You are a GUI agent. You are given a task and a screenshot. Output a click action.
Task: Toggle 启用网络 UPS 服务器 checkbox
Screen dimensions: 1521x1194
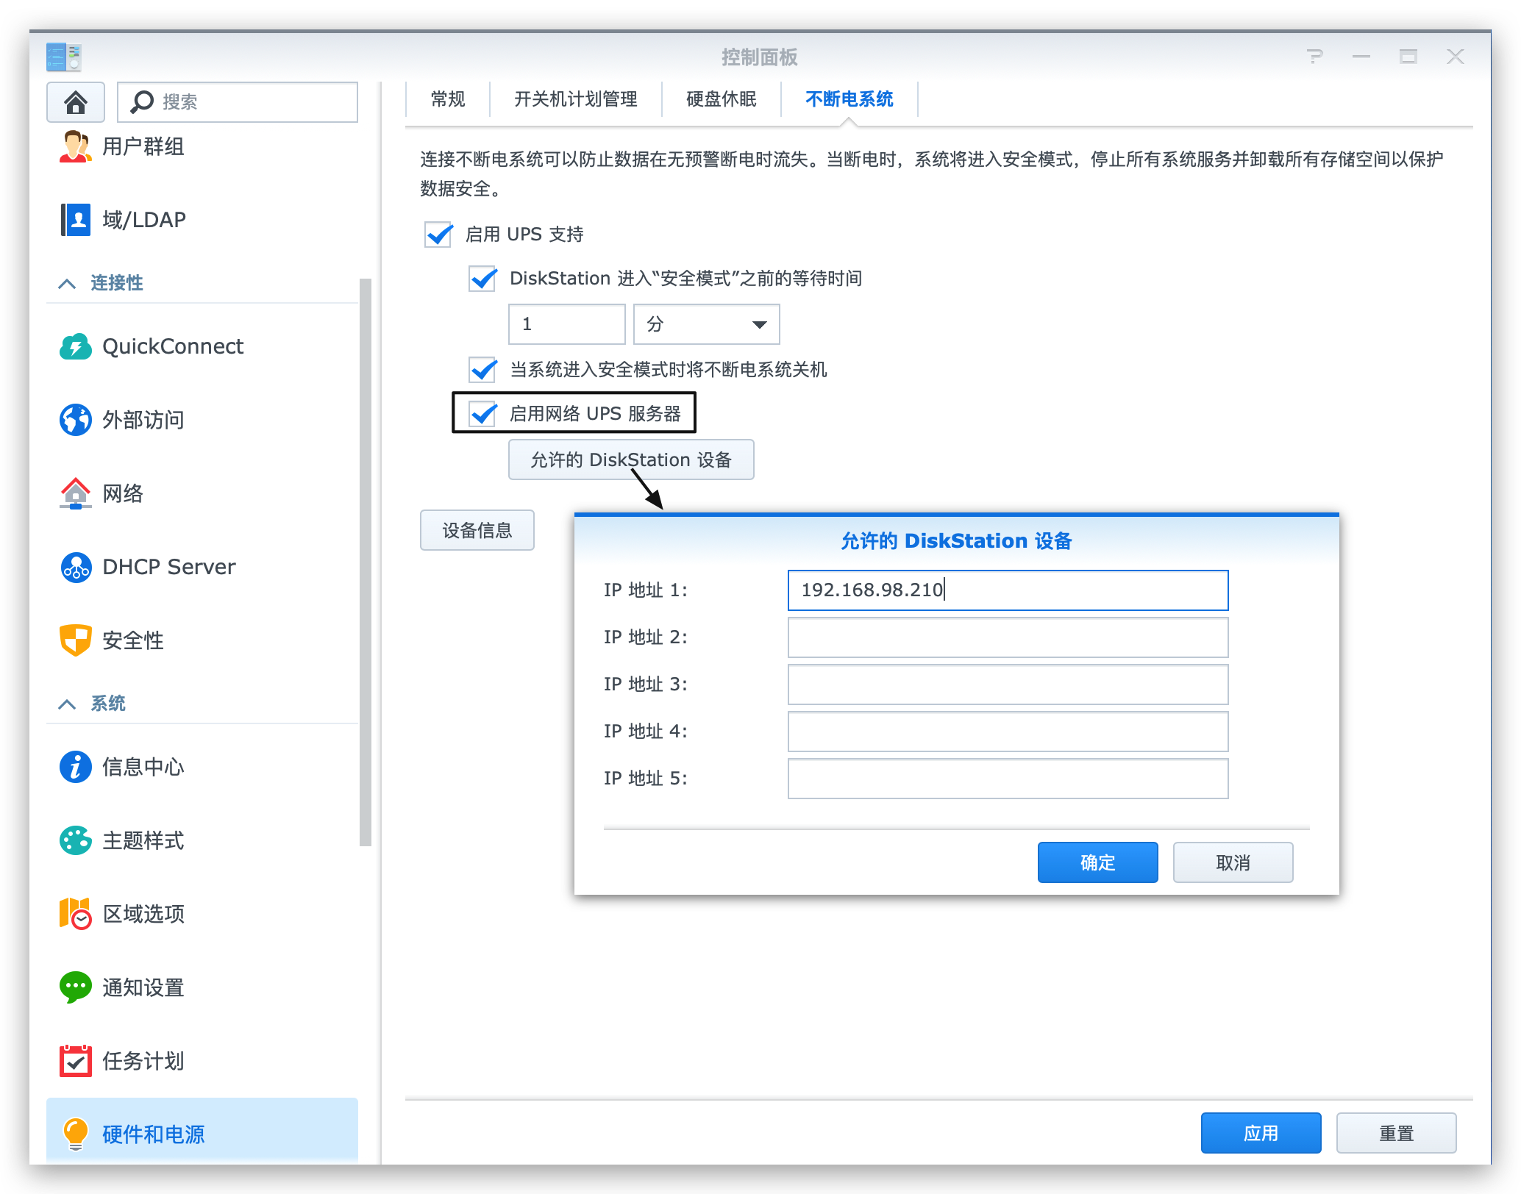tap(482, 414)
